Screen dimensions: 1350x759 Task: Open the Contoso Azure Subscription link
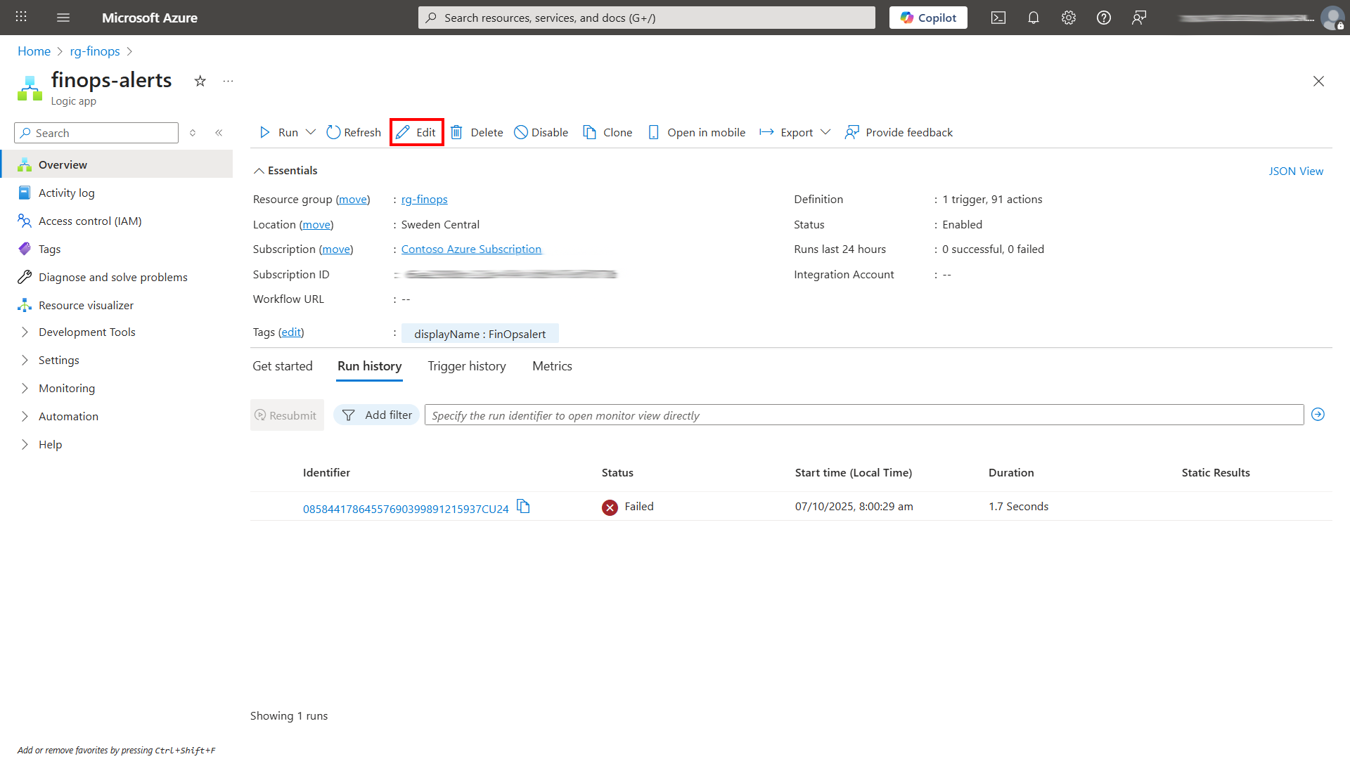coord(471,249)
